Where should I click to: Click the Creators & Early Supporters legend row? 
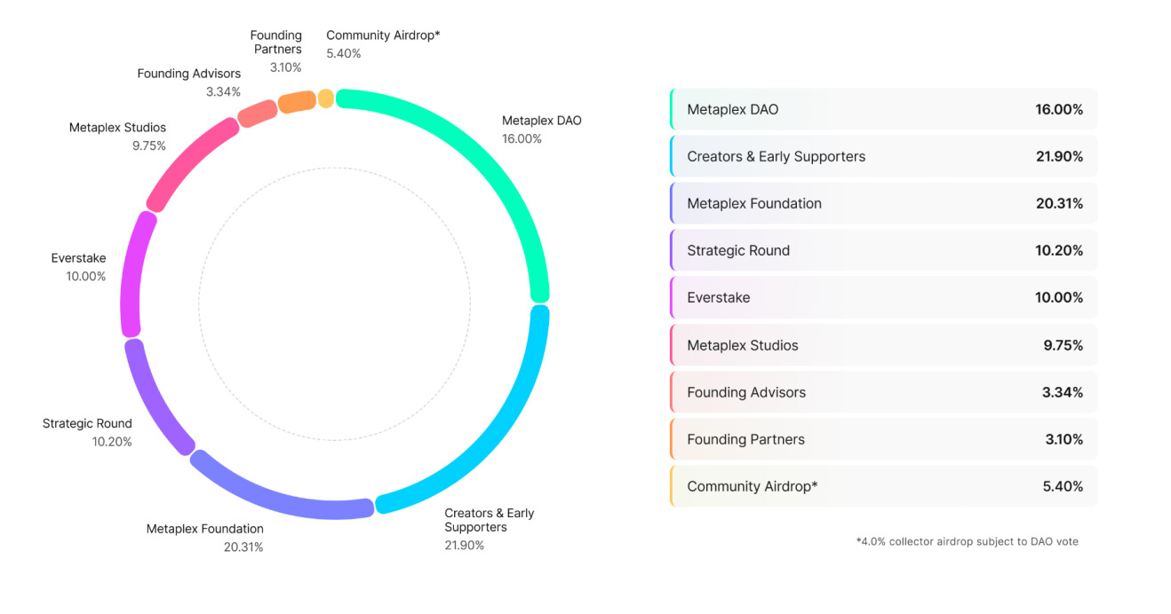[x=884, y=156]
